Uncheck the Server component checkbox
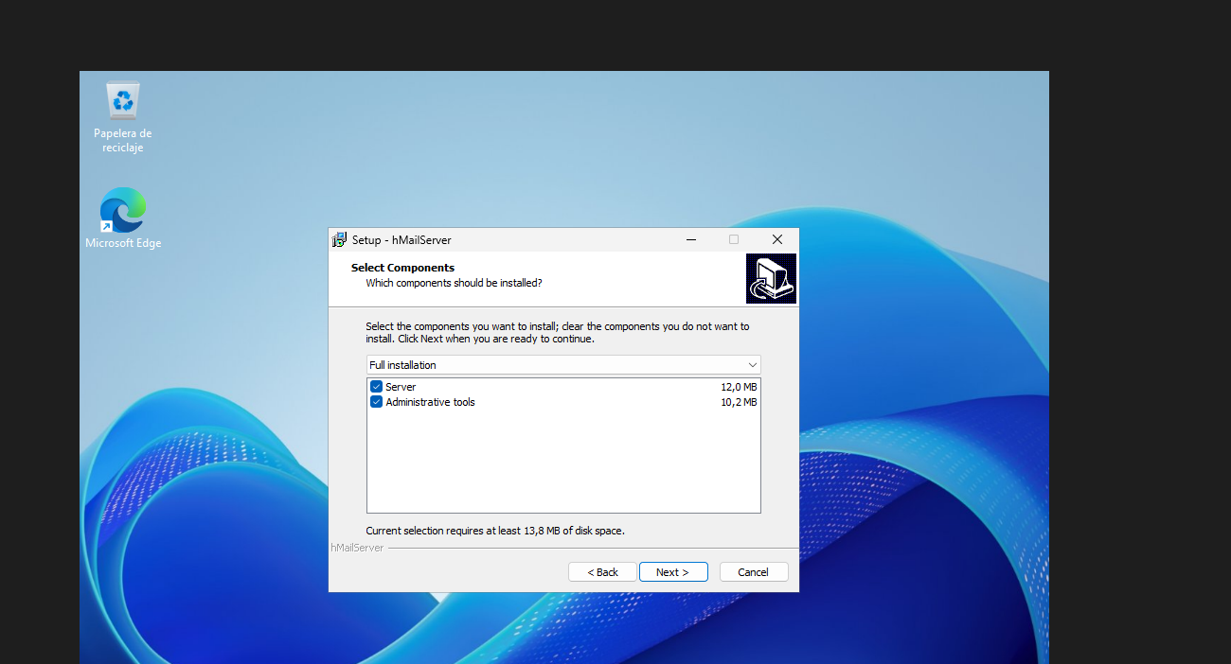Viewport: 1231px width, 664px height. 376,387
